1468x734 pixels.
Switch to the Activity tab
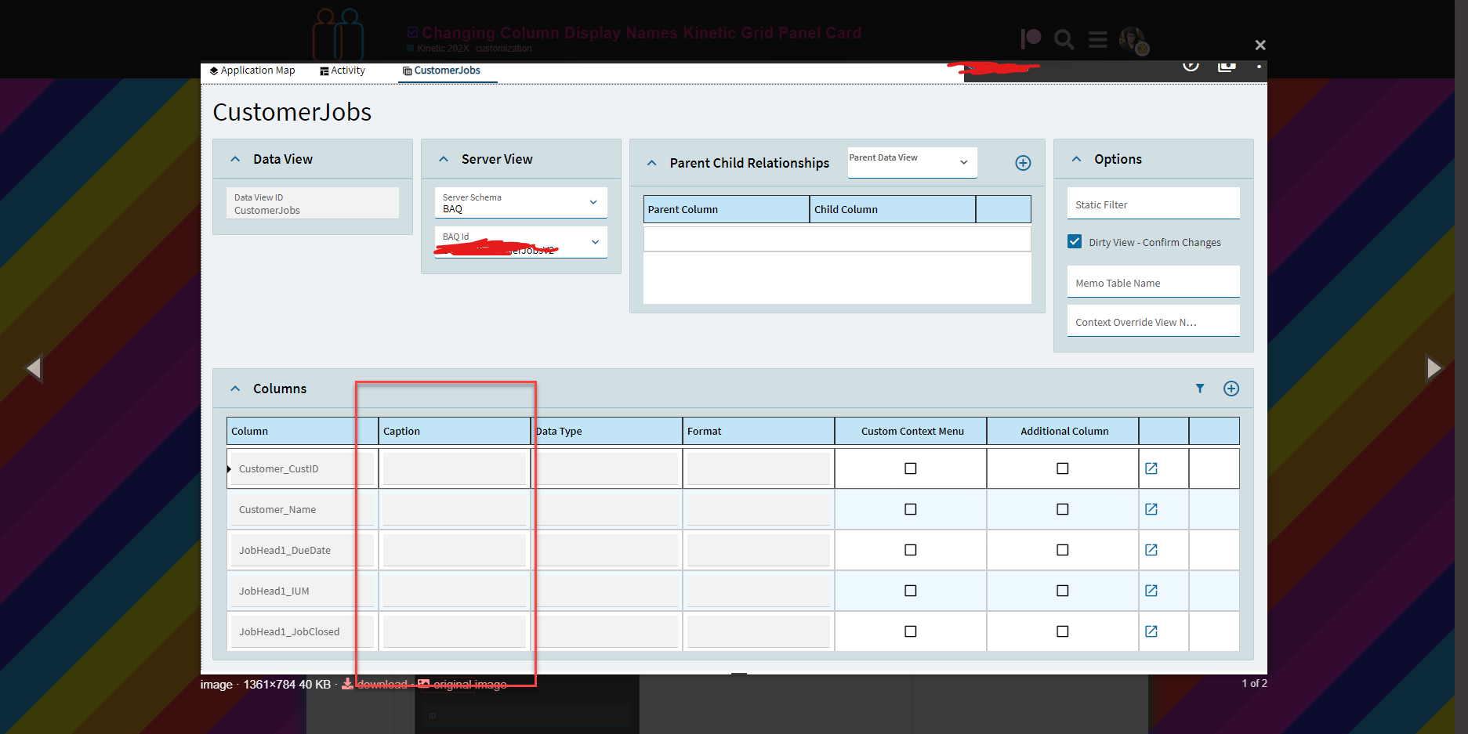tap(343, 71)
